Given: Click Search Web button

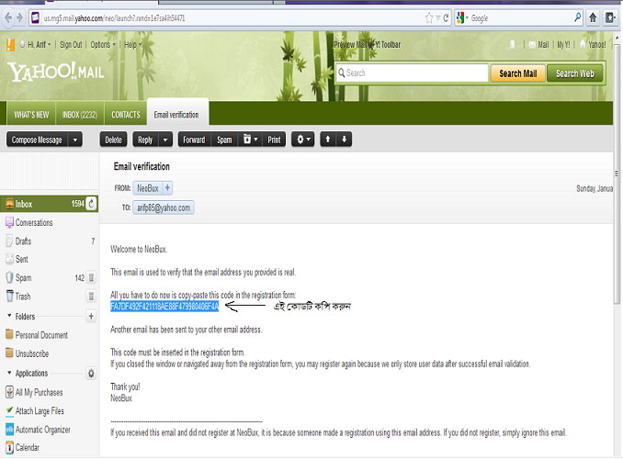Looking at the screenshot, I should click(x=575, y=73).
